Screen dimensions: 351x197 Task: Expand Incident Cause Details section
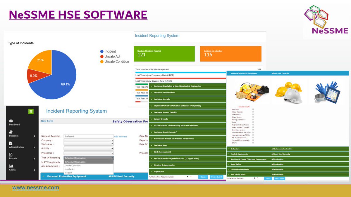coord(187,112)
